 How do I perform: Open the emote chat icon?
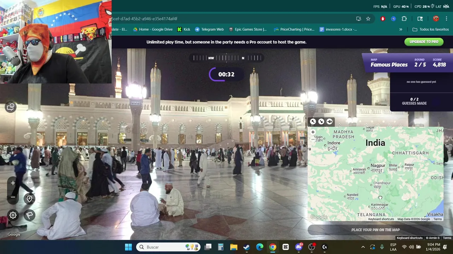tap(11, 107)
